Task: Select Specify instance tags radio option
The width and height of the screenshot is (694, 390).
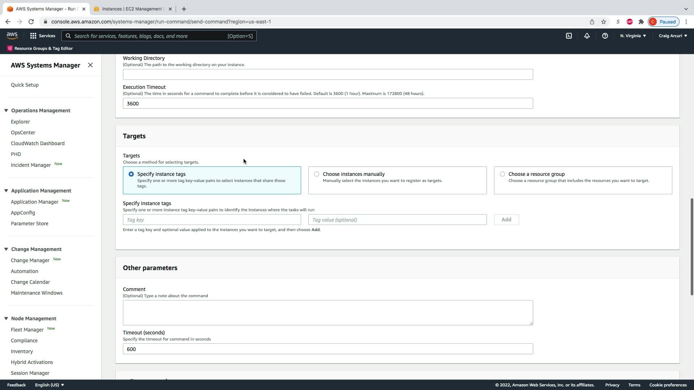Action: pos(131,174)
